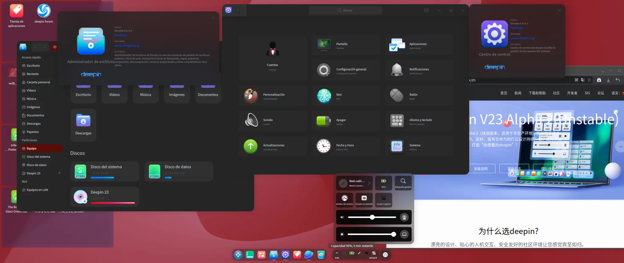
Task: Open Pantalla display settings
Action: 346,45
